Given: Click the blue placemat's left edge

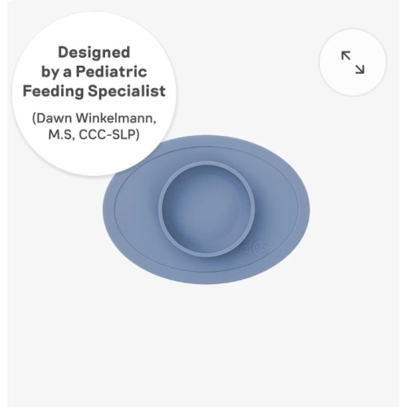Looking at the screenshot, I should coord(108,210).
